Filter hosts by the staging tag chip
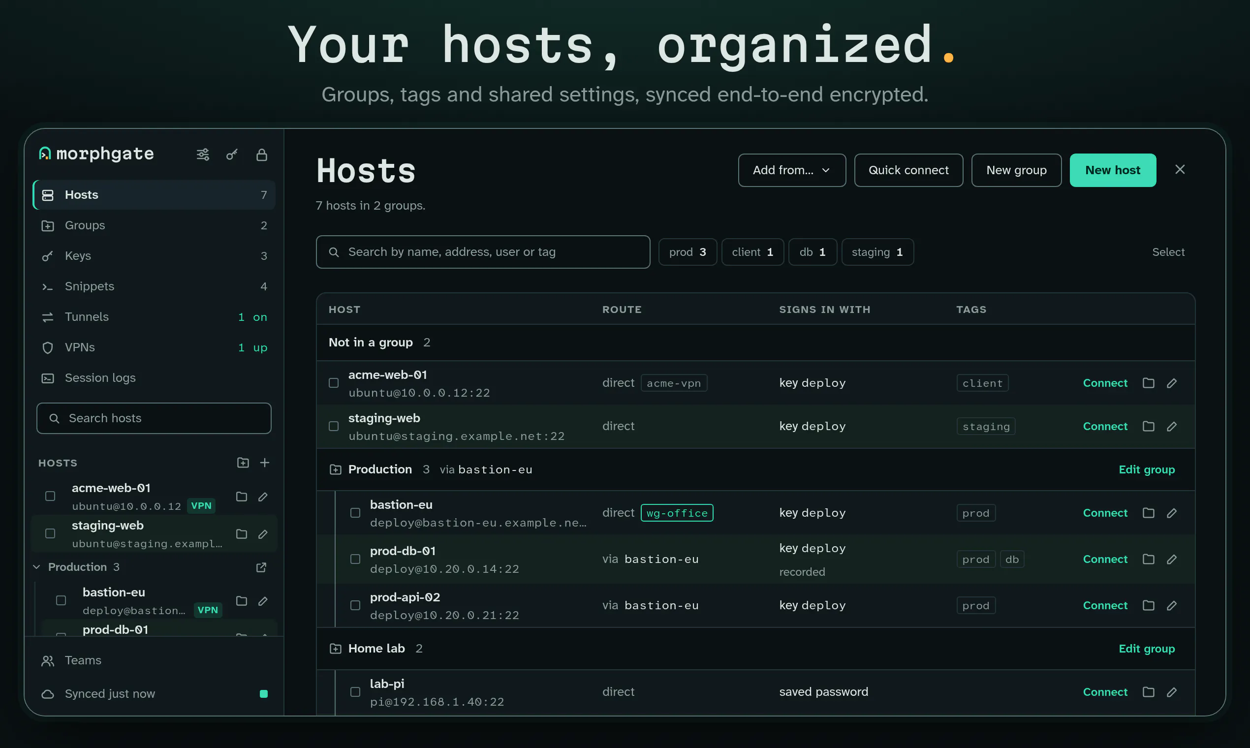 tap(877, 252)
